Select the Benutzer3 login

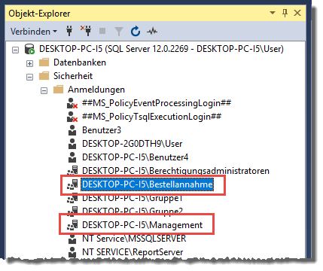pos(102,130)
